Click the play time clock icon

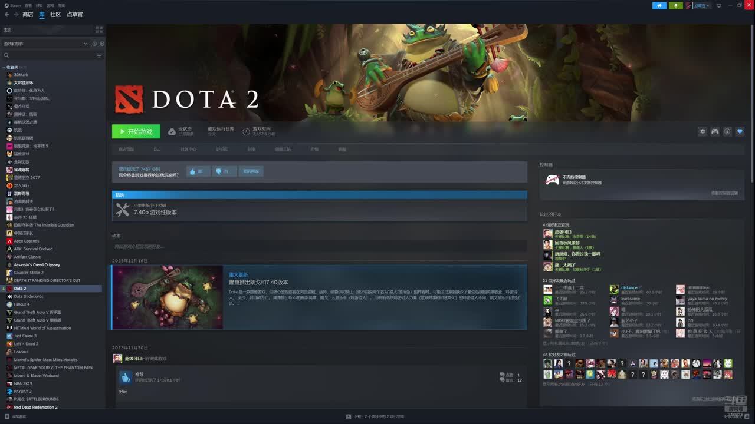(246, 131)
